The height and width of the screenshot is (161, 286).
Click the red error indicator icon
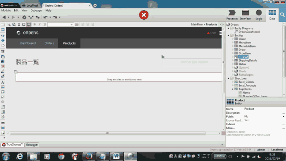[x=144, y=15]
